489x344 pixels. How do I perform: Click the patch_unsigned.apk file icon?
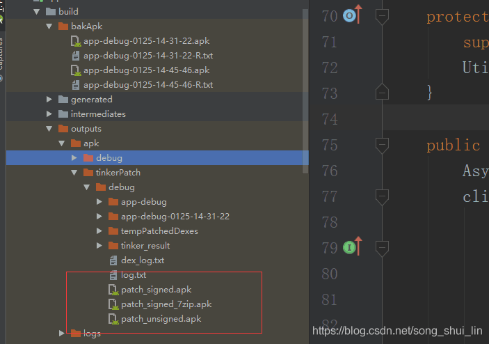pyautogui.click(x=113, y=319)
